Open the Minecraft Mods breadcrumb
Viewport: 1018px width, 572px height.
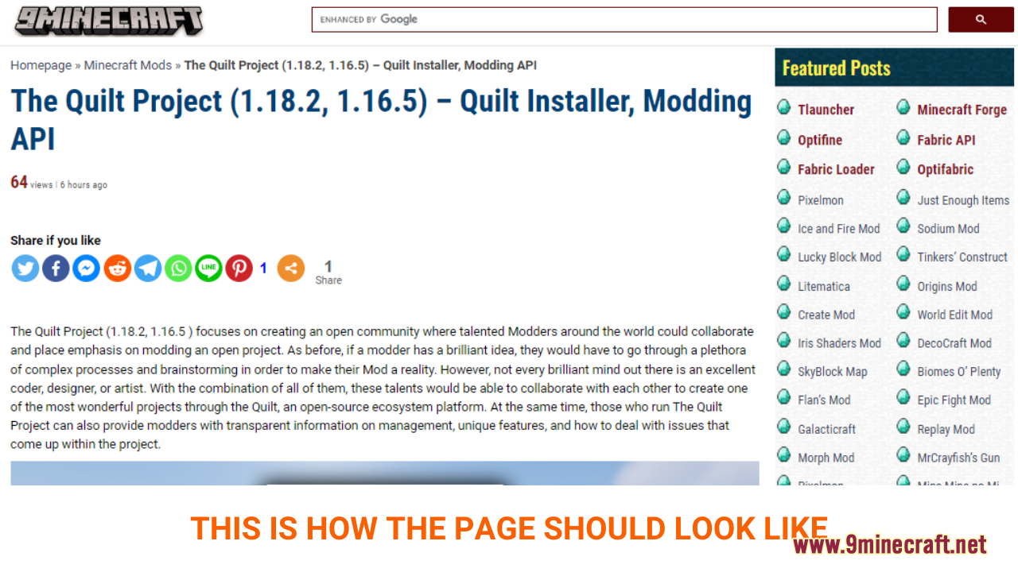[127, 65]
